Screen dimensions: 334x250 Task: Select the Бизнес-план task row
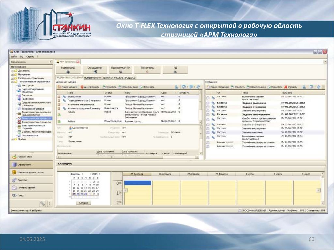[128, 97]
